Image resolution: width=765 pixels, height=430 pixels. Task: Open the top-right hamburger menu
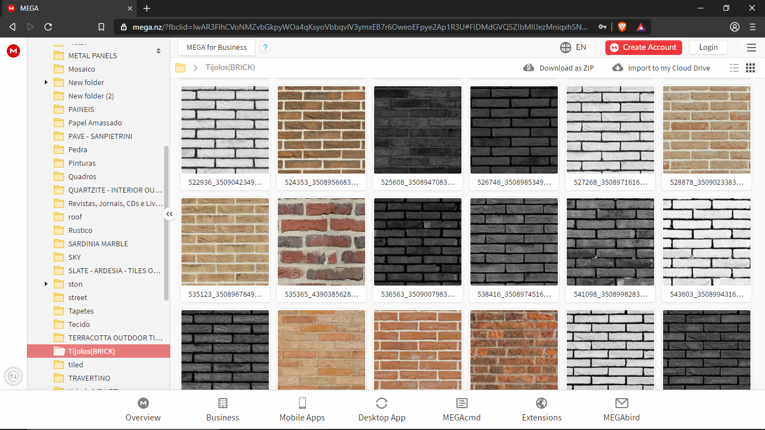coord(752,48)
